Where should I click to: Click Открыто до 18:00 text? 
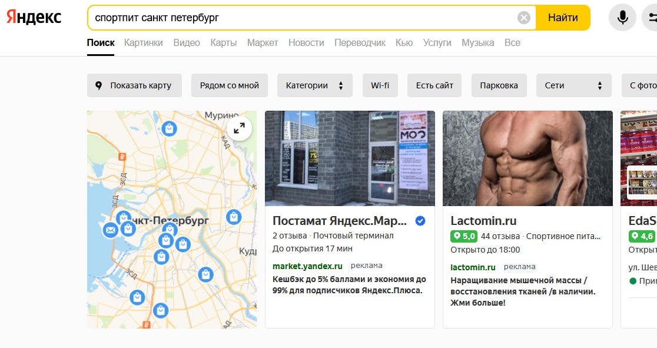pyautogui.click(x=485, y=250)
